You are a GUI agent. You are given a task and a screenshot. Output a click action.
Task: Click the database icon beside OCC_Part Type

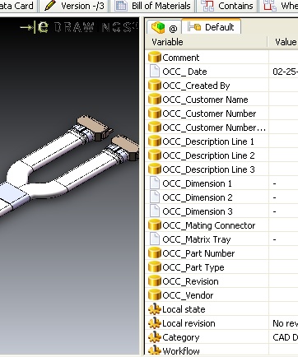click(x=154, y=267)
